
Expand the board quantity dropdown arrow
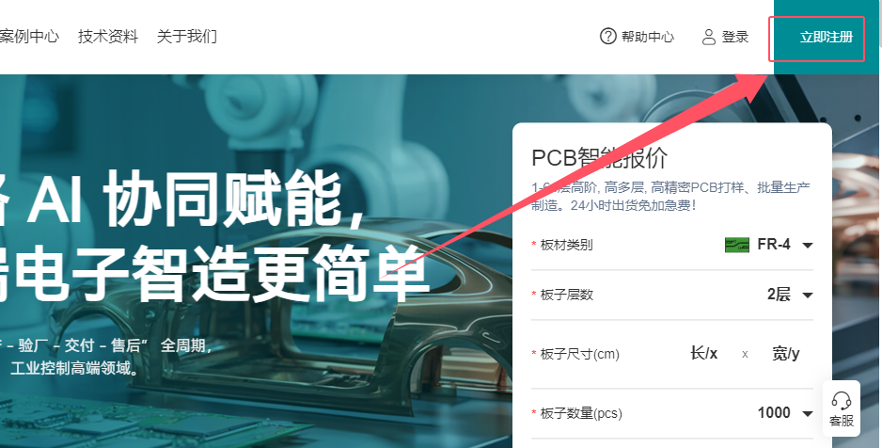pyautogui.click(x=807, y=414)
